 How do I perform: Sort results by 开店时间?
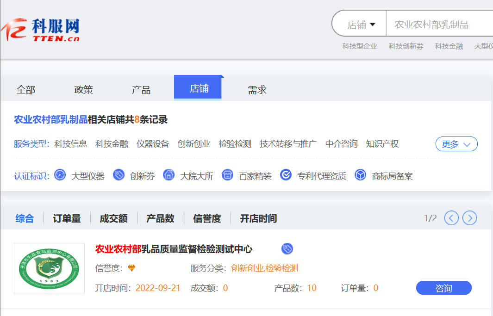coord(257,218)
